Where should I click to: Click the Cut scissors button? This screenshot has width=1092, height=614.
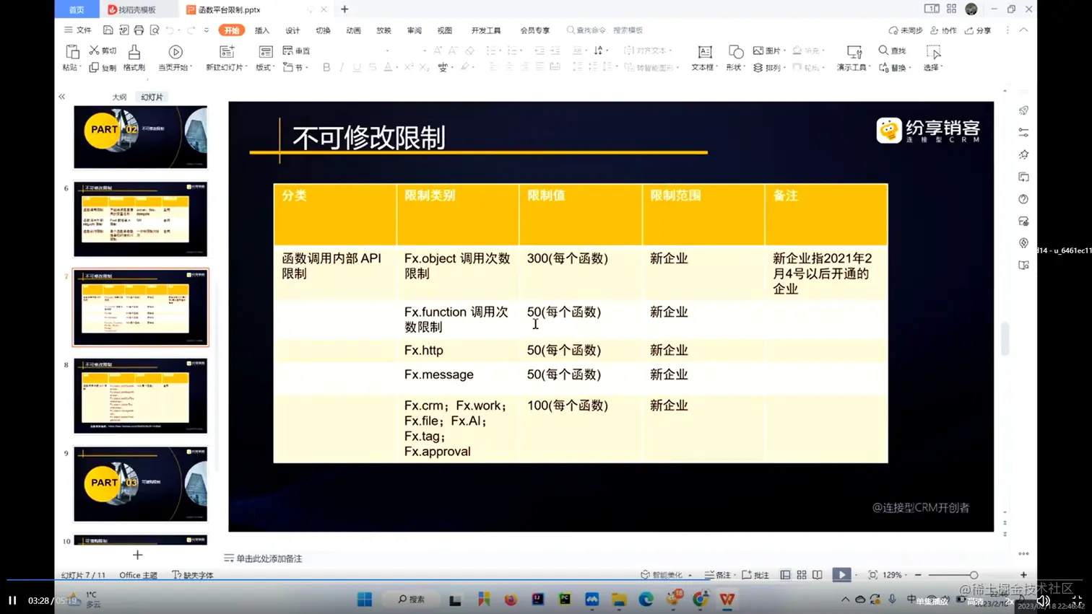[x=103, y=51]
